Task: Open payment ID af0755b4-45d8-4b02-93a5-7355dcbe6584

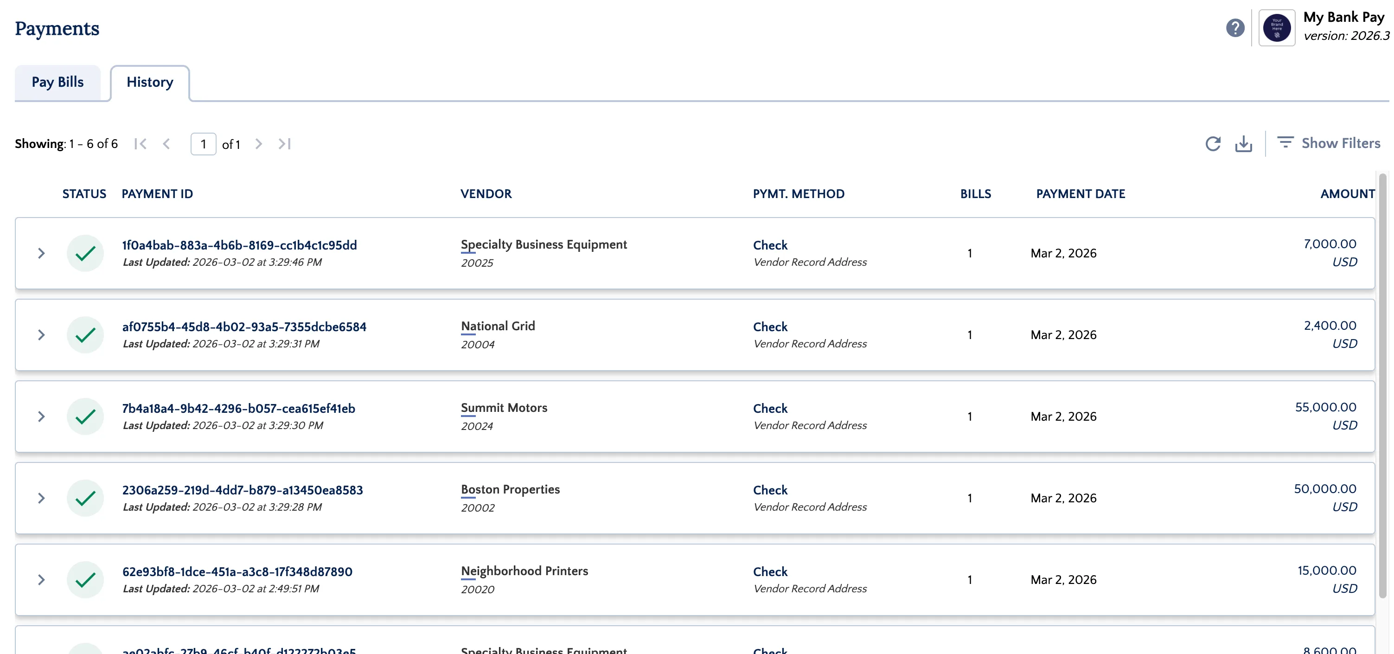Action: pyautogui.click(x=244, y=327)
